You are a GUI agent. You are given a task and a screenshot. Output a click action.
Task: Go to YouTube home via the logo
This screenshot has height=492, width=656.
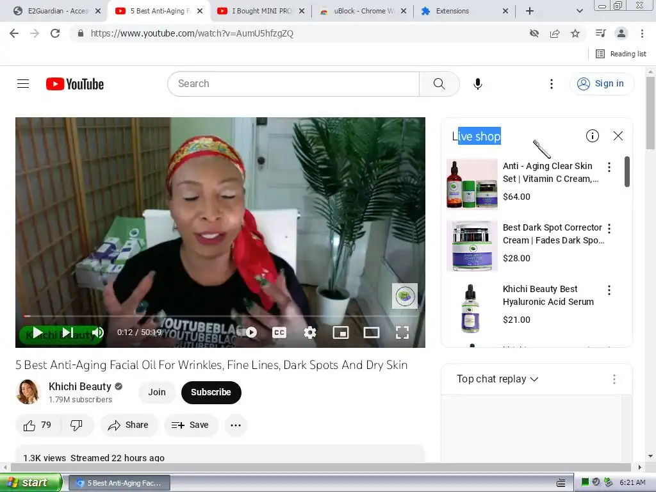point(75,84)
